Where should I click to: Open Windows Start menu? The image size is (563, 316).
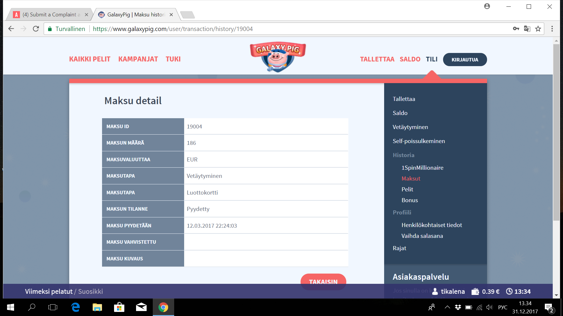coord(10,307)
